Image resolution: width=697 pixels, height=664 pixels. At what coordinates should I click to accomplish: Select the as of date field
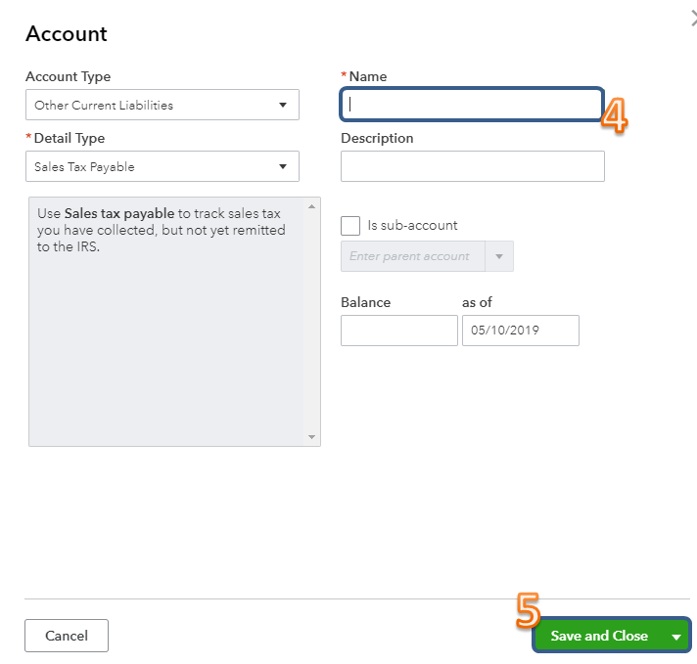click(x=520, y=331)
